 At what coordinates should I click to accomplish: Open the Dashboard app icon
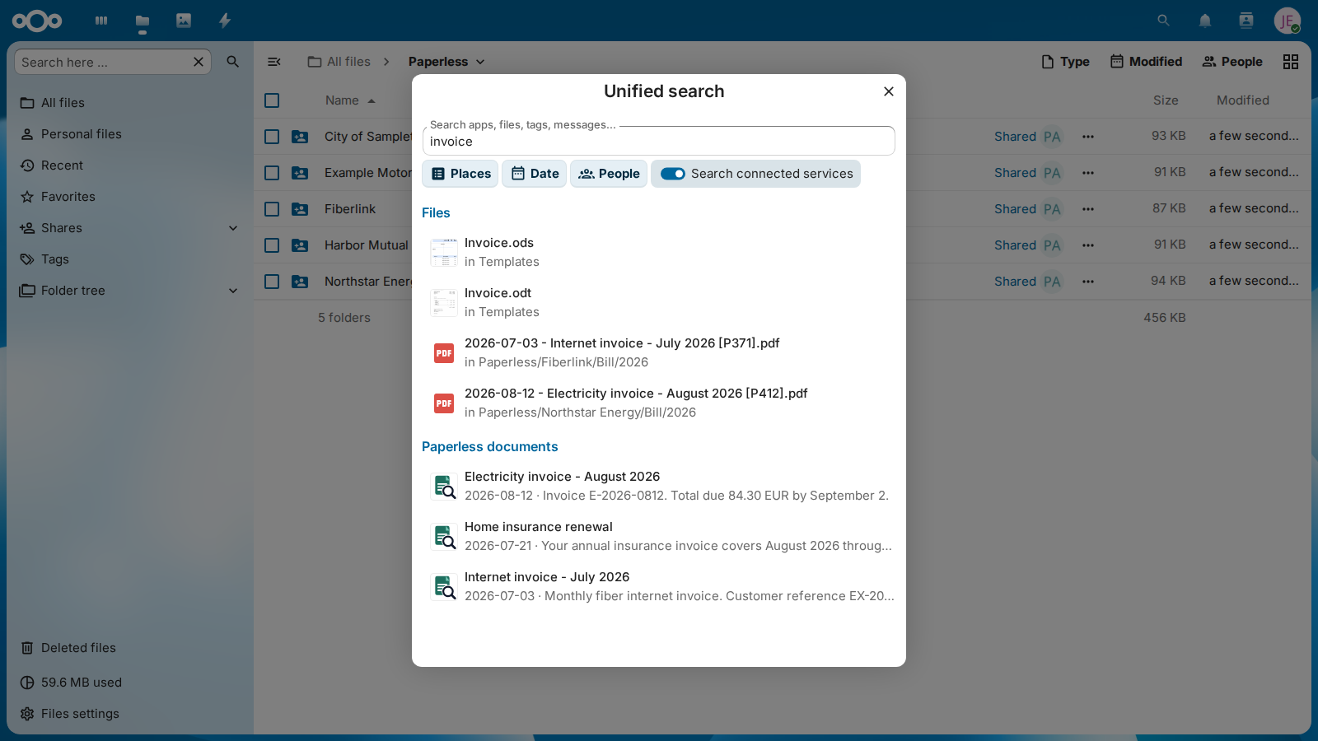click(101, 21)
